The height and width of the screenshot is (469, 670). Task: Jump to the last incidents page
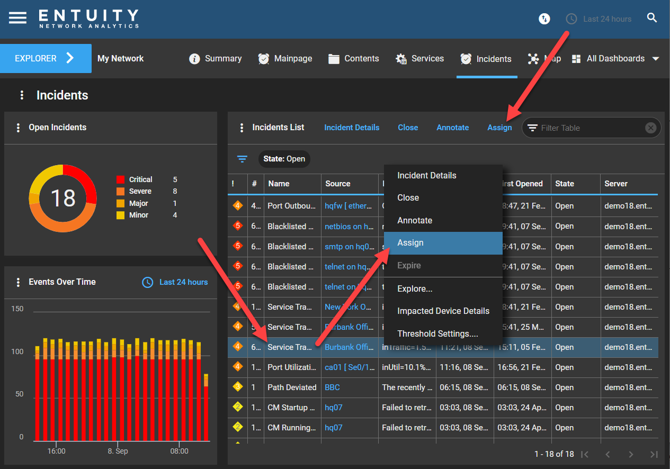click(x=653, y=454)
